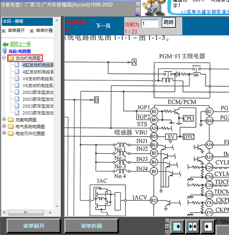Click the 发动机电路图 folder icon
The image size is (229, 235).
click(11, 58)
